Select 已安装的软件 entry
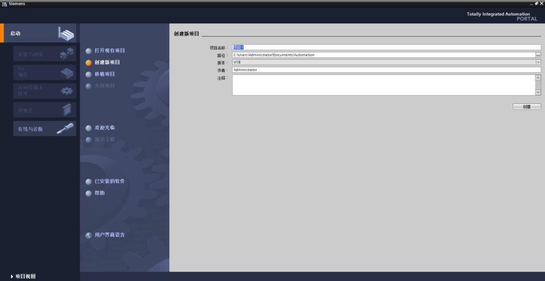The height and width of the screenshot is (281, 545). click(105, 181)
